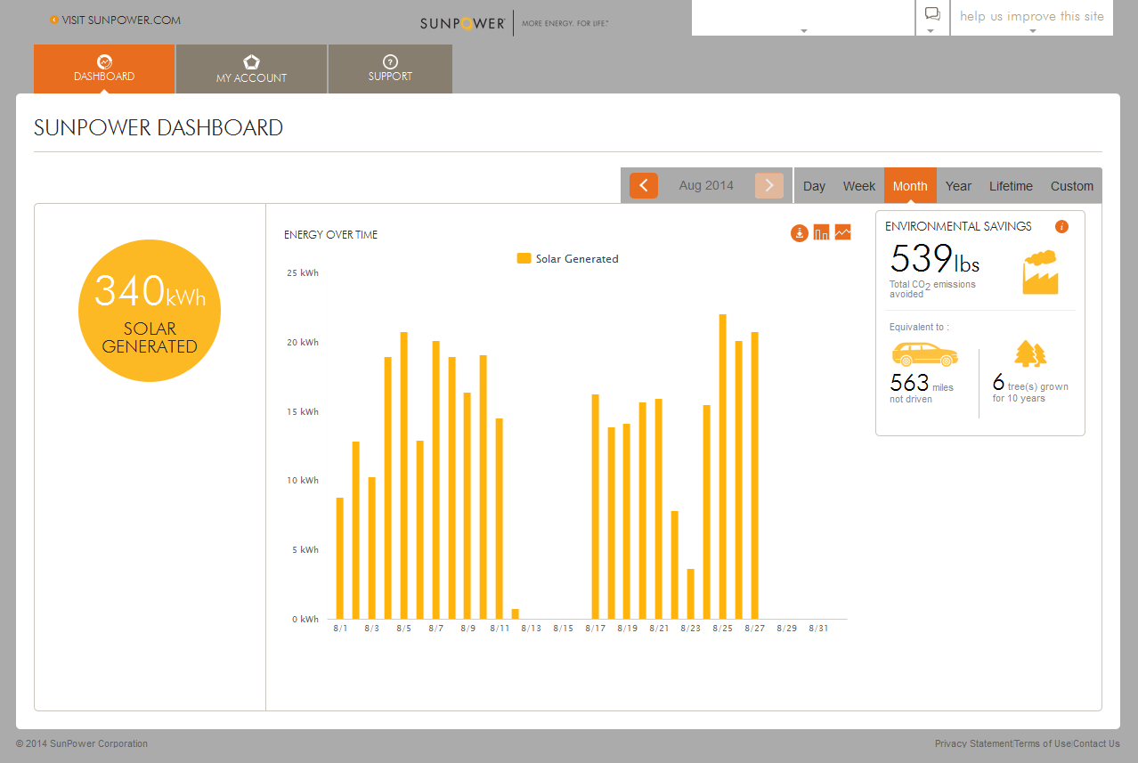The height and width of the screenshot is (763, 1138).
Task: Click the car miles-not-driven icon
Action: (x=924, y=353)
